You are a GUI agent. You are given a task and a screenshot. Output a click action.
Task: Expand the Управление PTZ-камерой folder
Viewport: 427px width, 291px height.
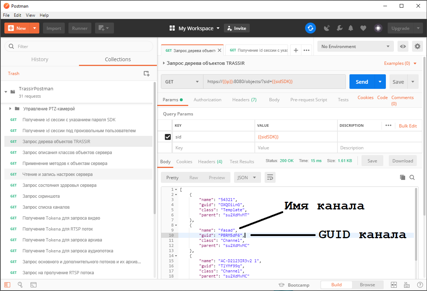10,109
